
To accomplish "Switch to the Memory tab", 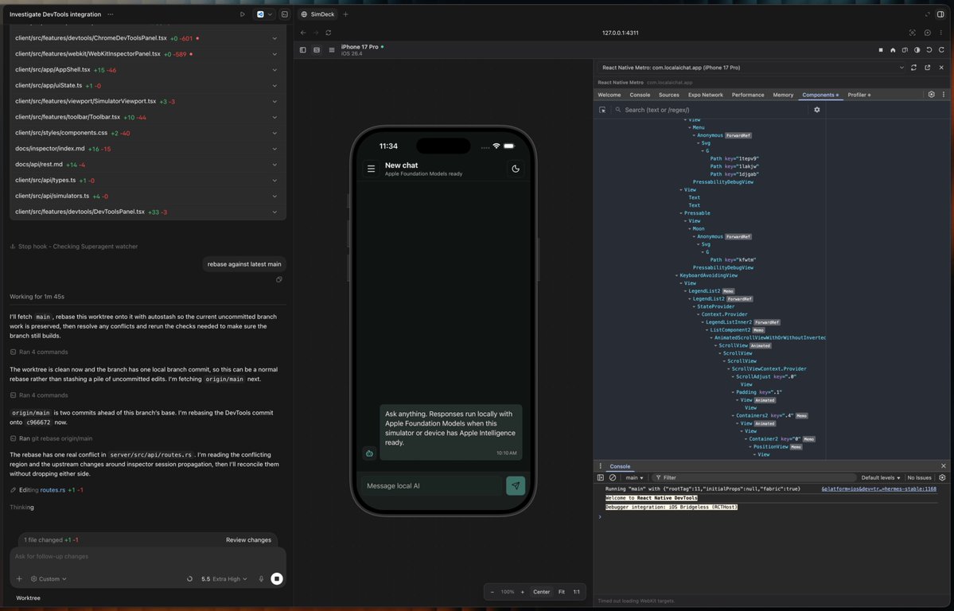I will coord(783,95).
